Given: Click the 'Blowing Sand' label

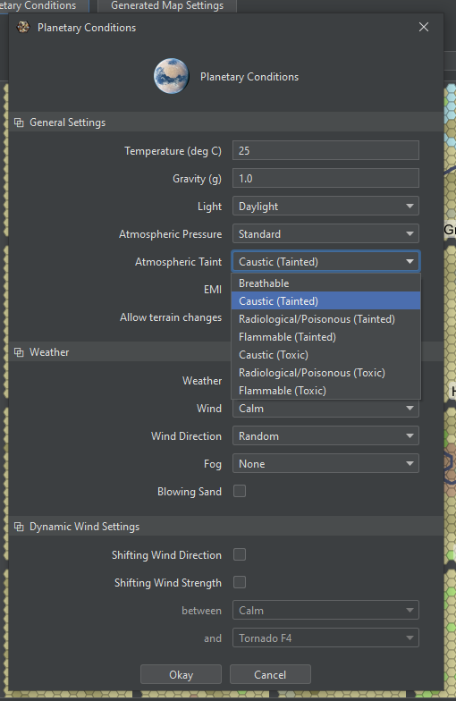Looking at the screenshot, I should click(190, 492).
